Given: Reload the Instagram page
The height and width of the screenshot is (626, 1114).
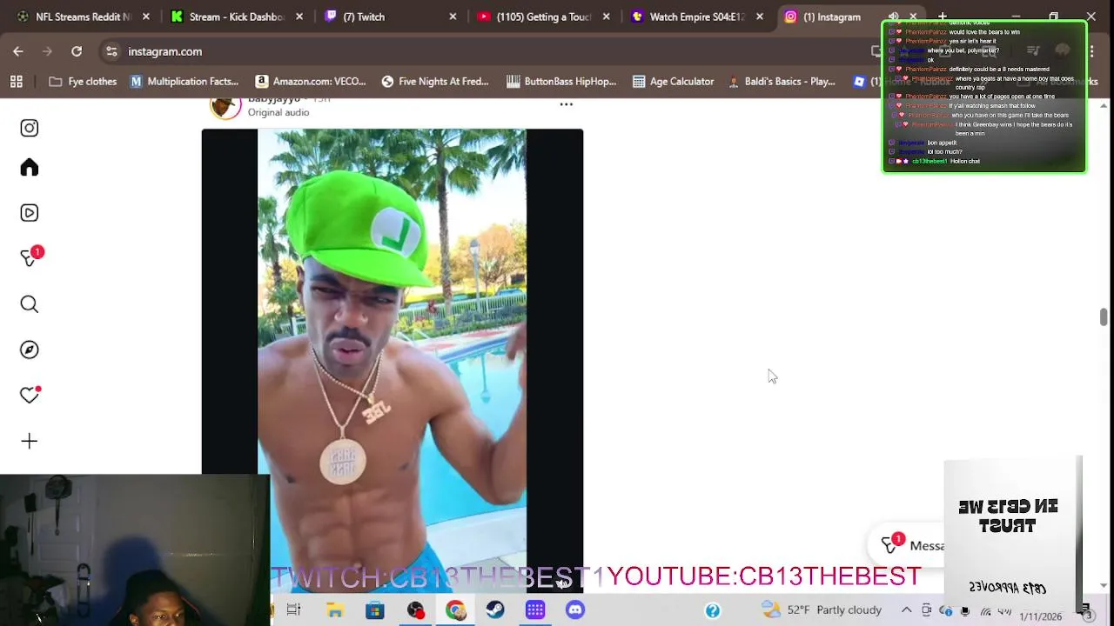Looking at the screenshot, I should pyautogui.click(x=77, y=51).
